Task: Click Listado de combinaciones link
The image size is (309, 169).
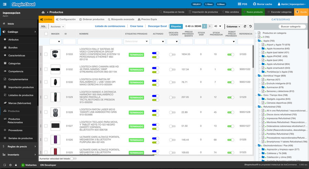Action: point(110,26)
